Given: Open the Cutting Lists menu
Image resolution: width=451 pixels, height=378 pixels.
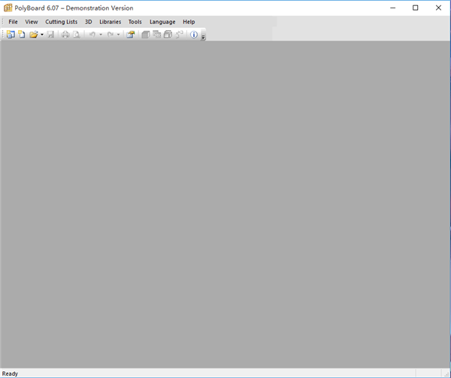Looking at the screenshot, I should click(x=61, y=22).
